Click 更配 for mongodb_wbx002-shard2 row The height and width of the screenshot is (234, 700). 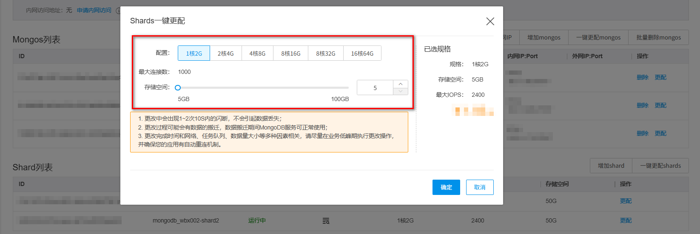[x=626, y=220]
